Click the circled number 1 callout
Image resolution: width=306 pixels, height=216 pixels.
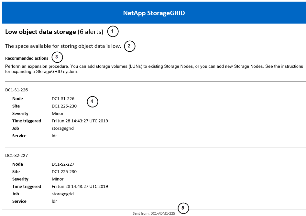pos(113,31)
